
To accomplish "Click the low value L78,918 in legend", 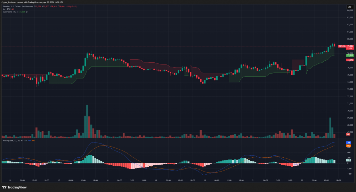I will [x=53, y=7].
